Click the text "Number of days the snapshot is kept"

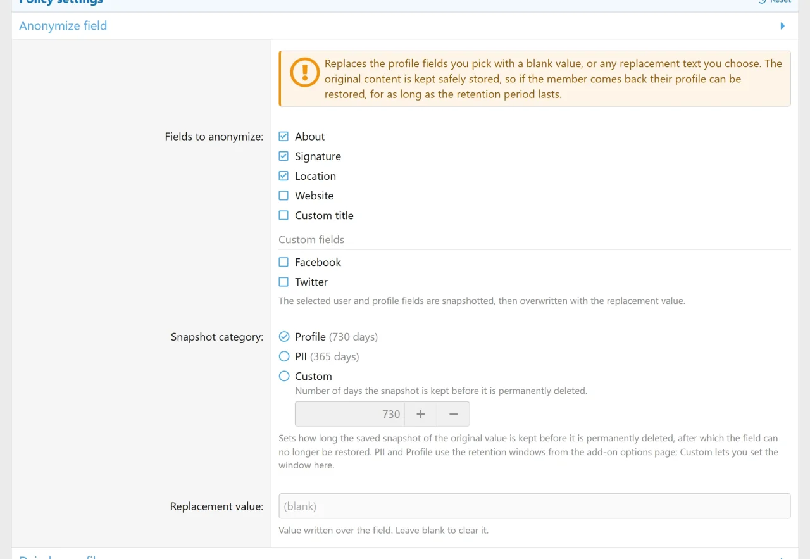[x=441, y=391]
